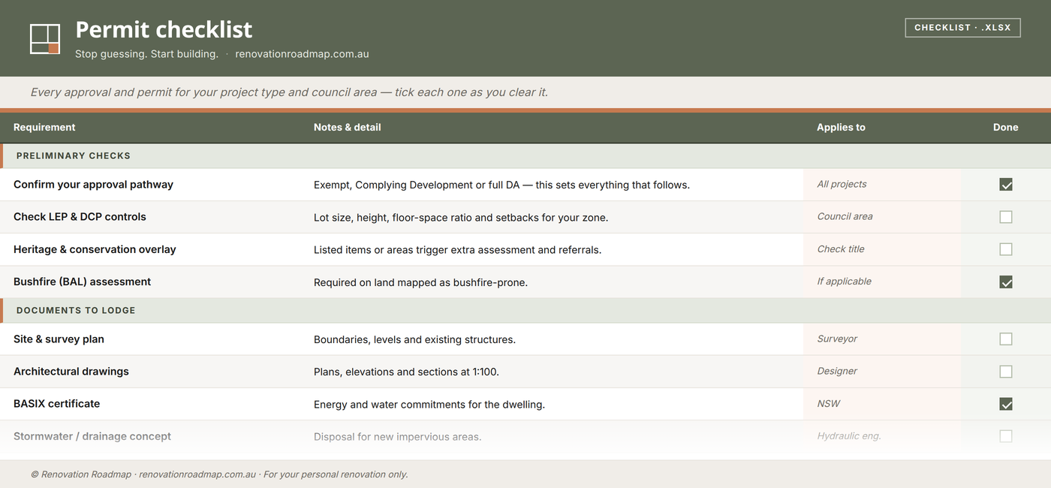Click the Permit checklist title
Viewport: 1051px width, 488px height.
[164, 29]
